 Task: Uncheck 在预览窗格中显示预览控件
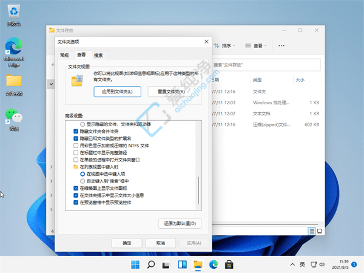click(76, 203)
